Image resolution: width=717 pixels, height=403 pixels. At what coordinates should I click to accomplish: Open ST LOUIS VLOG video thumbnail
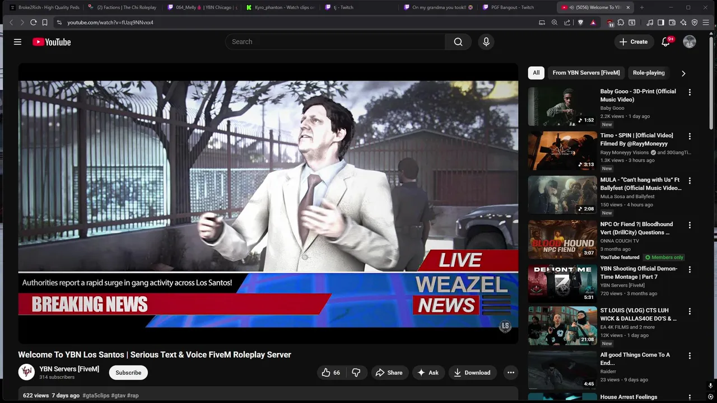pyautogui.click(x=562, y=326)
